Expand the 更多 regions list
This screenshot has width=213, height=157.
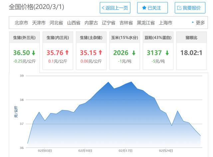click(x=198, y=23)
